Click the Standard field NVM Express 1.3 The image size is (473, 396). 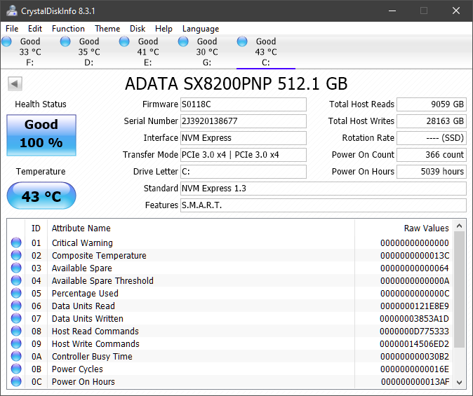[324, 189]
